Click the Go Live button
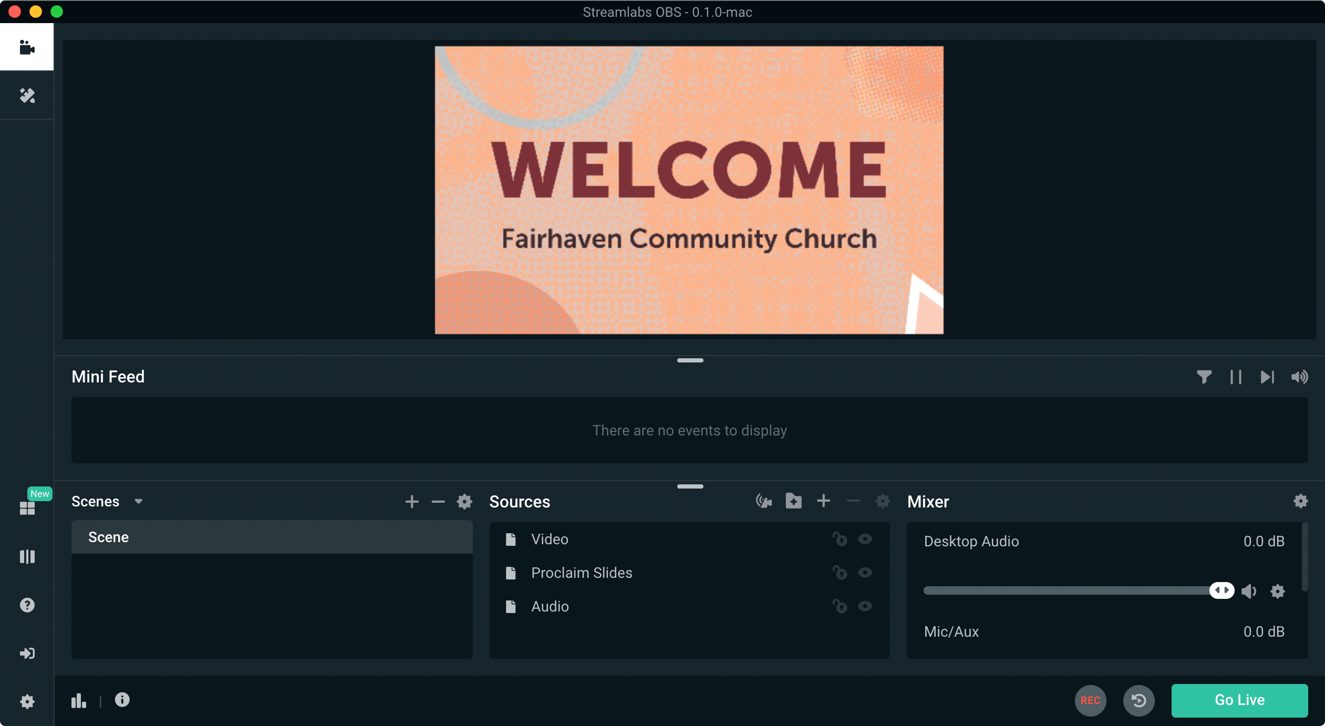The image size is (1325, 726). [1240, 700]
